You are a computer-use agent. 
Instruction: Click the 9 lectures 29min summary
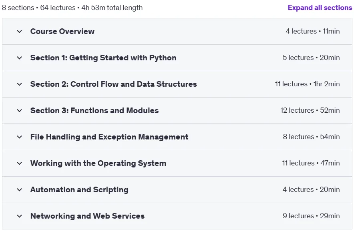pyautogui.click(x=311, y=216)
